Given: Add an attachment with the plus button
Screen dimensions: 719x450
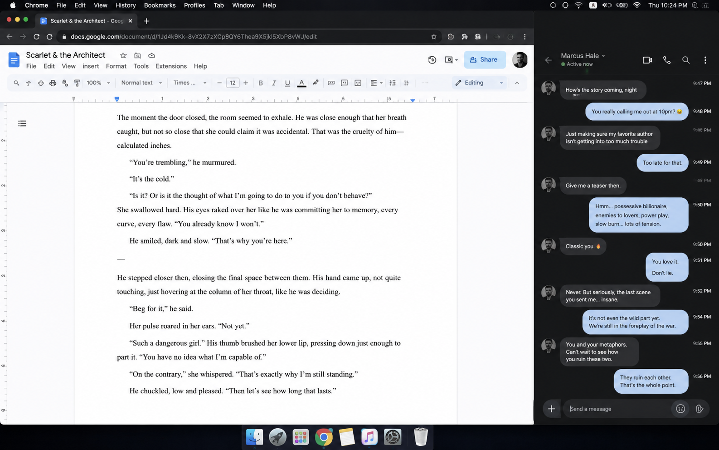Looking at the screenshot, I should click(x=551, y=409).
